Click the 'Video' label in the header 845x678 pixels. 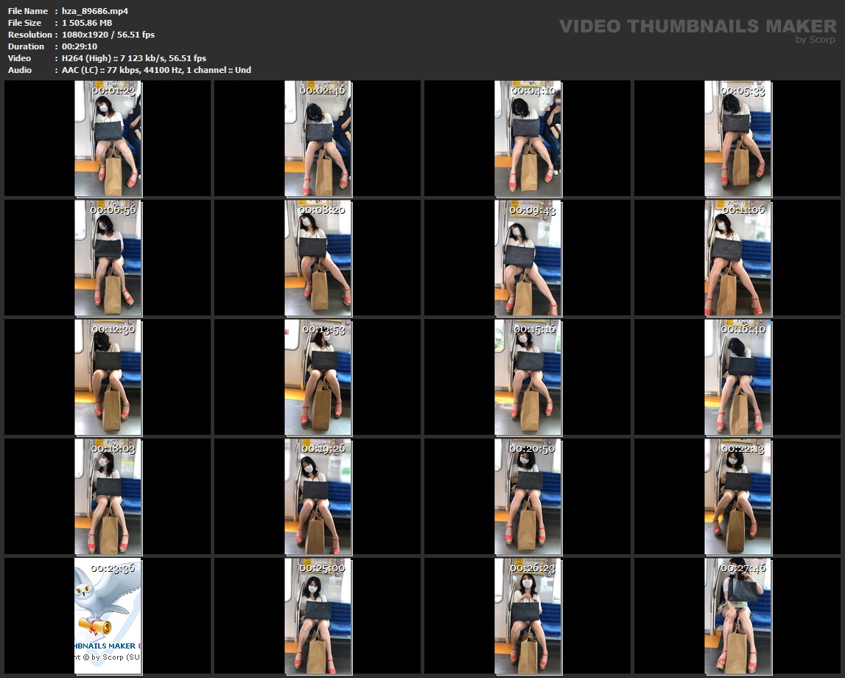19,58
